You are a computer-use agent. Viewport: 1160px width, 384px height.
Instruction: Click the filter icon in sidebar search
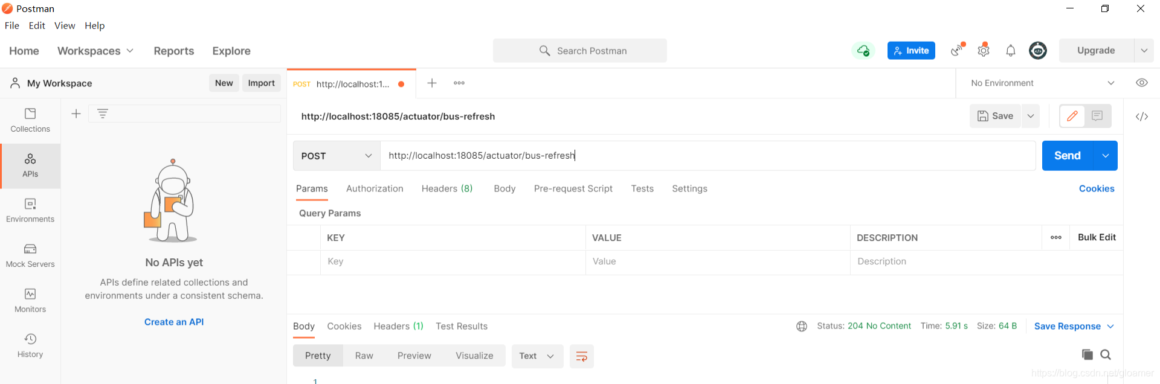pos(103,114)
